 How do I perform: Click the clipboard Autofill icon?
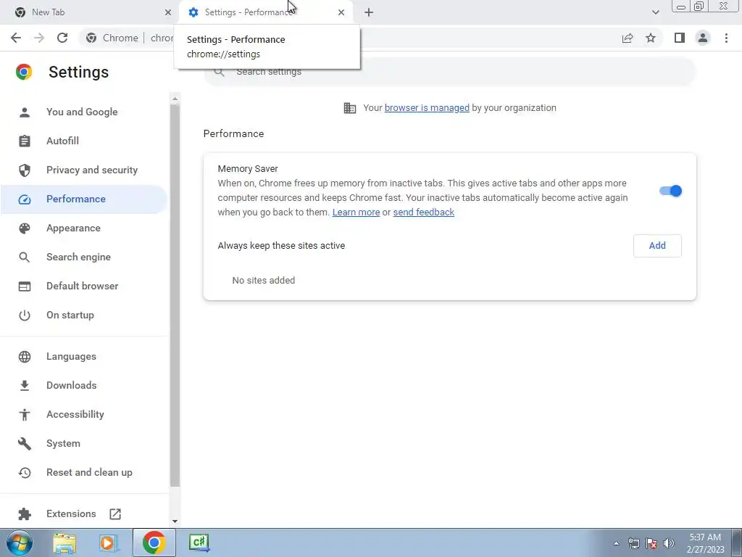[x=25, y=141]
